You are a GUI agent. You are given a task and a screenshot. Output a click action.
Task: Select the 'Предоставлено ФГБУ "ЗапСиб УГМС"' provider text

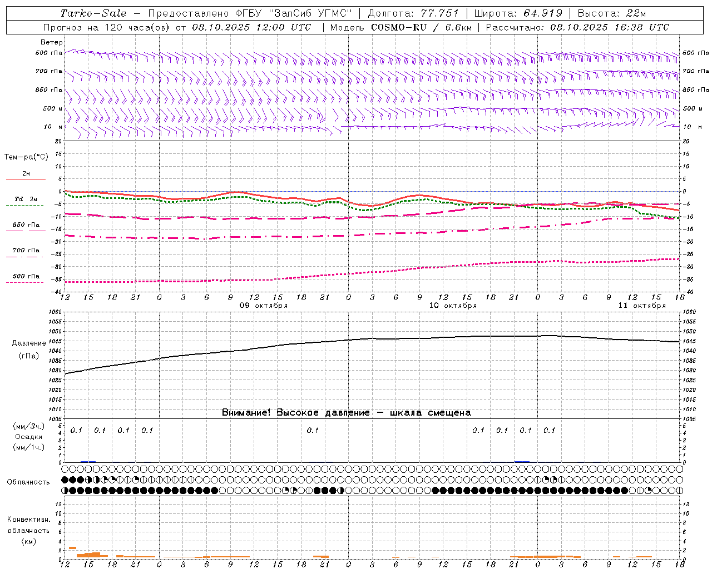click(250, 13)
